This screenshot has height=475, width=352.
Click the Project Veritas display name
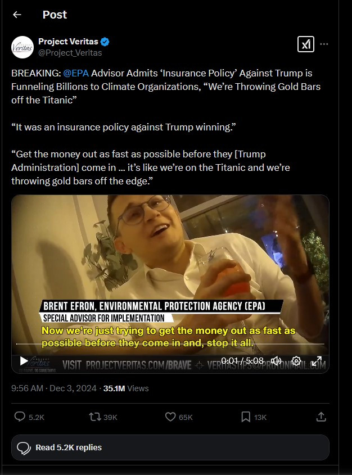[68, 42]
